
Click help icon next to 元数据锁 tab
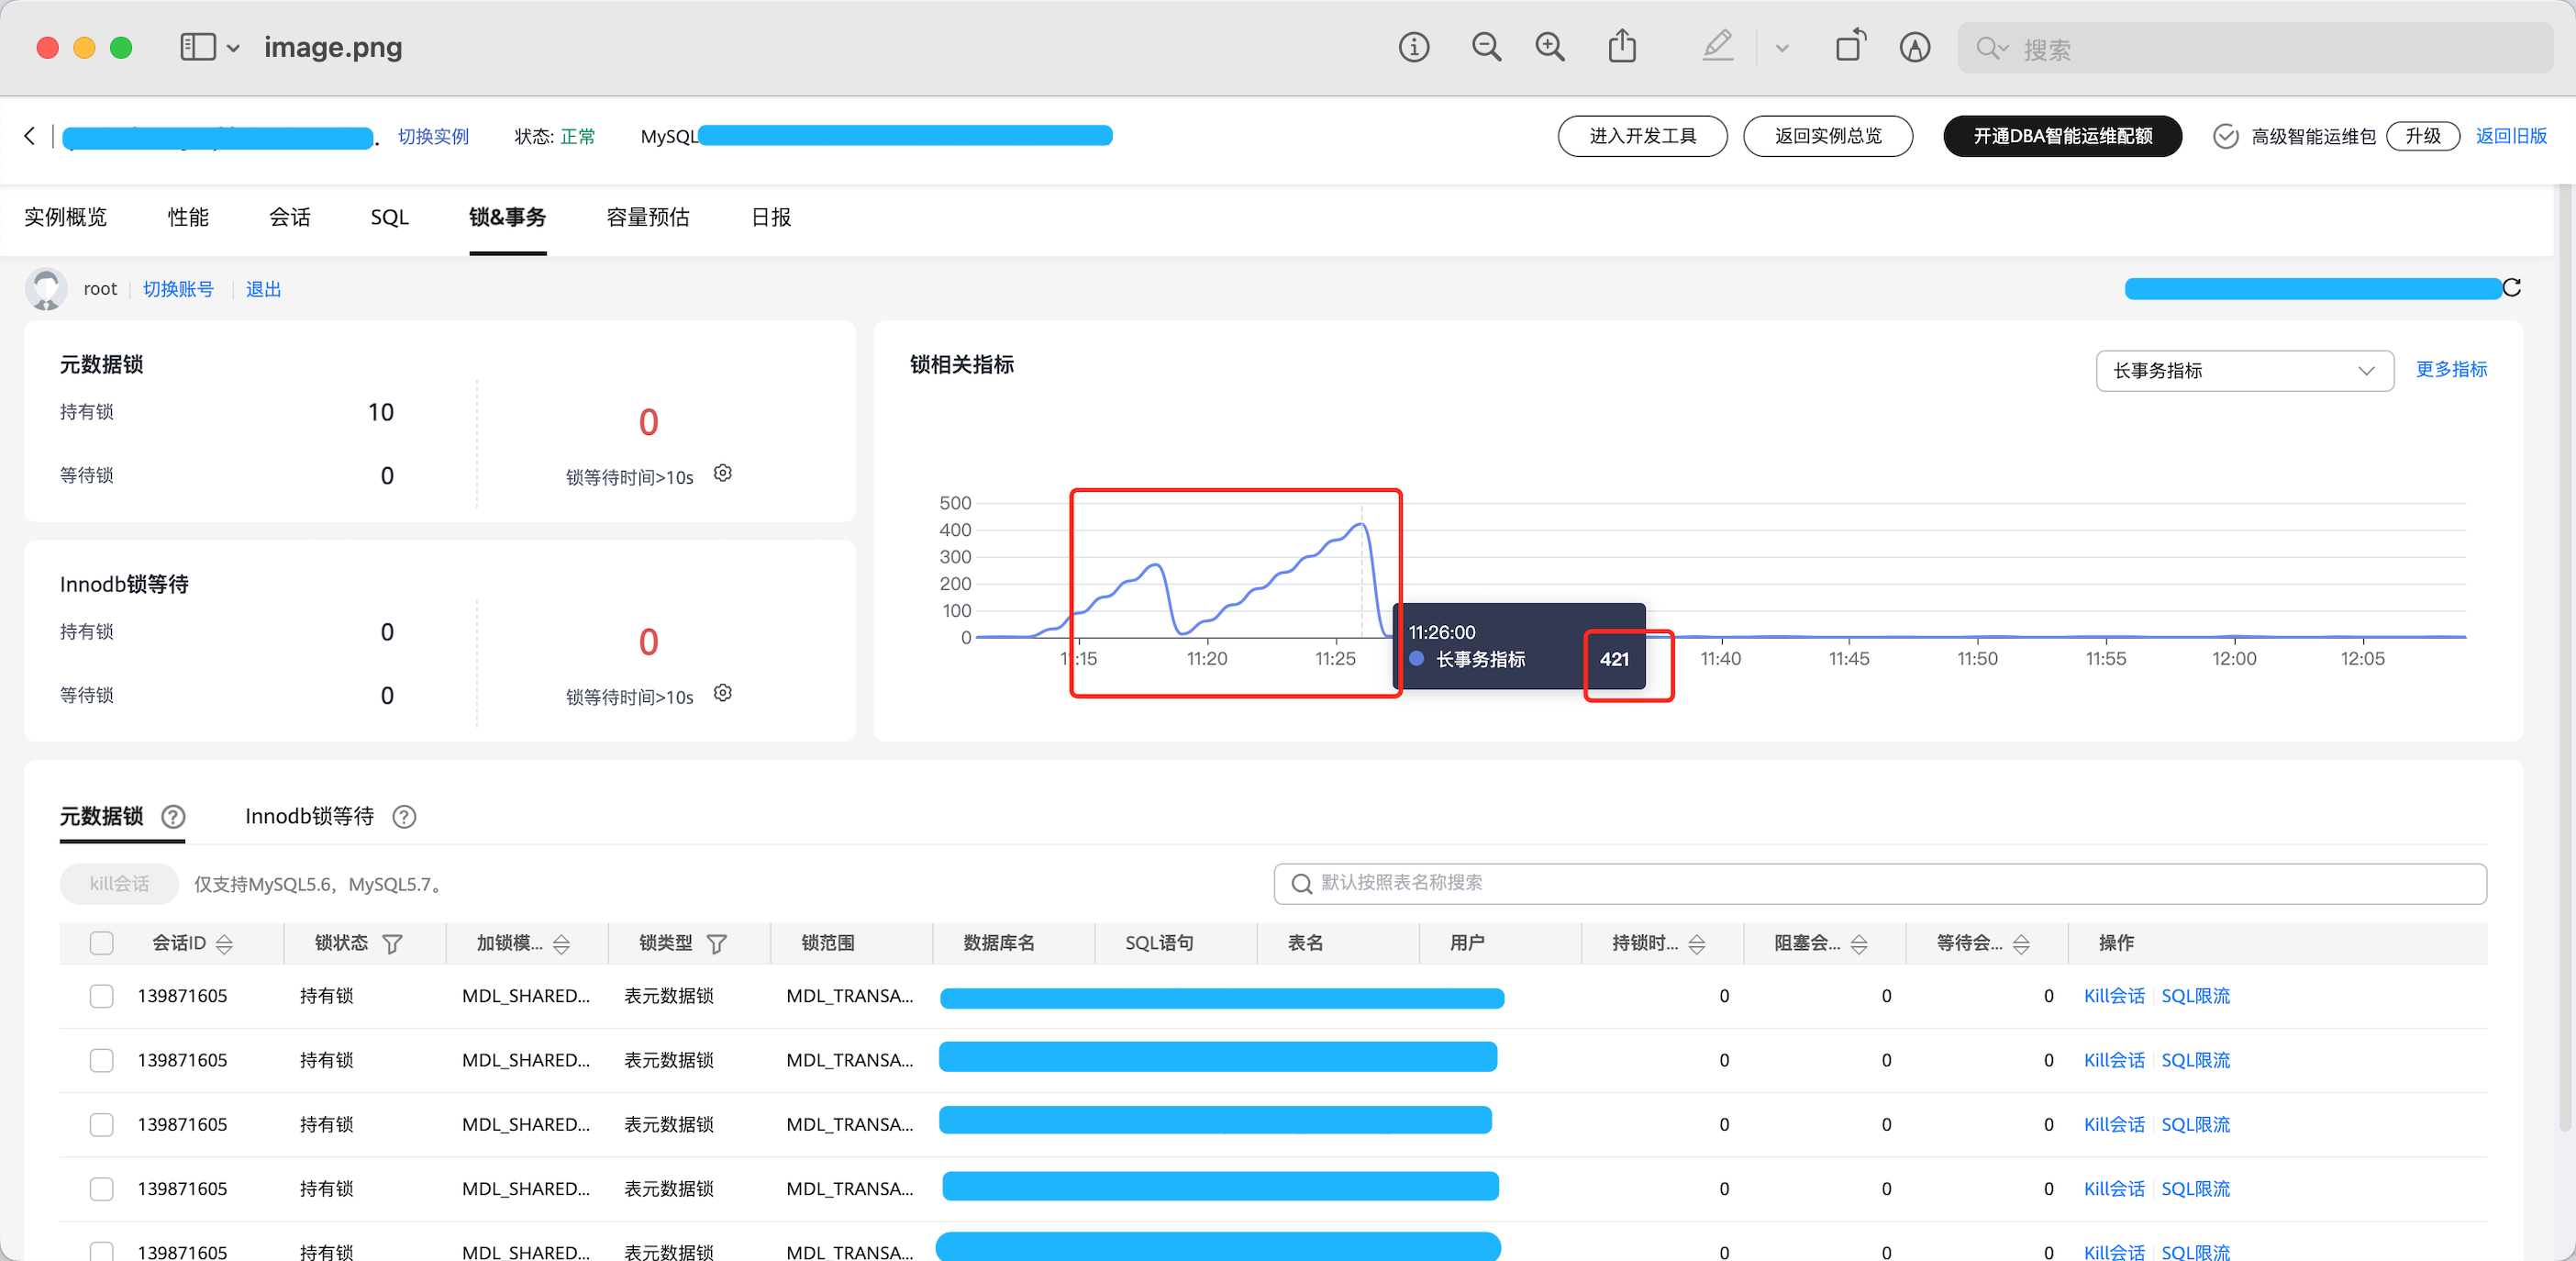173,817
